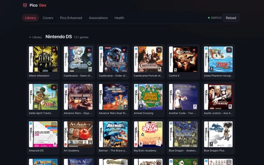264x165 pixels.
Task: Open the Blue Dragon - Awaken... cover
Action: 183,134
